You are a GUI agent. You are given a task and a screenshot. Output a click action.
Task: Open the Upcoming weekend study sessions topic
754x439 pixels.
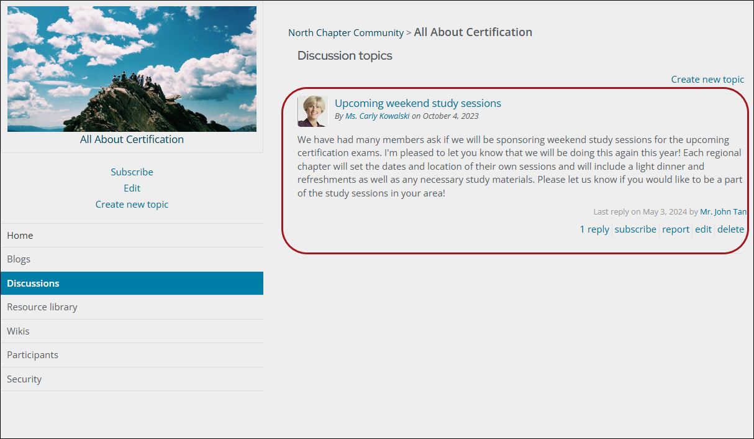418,103
